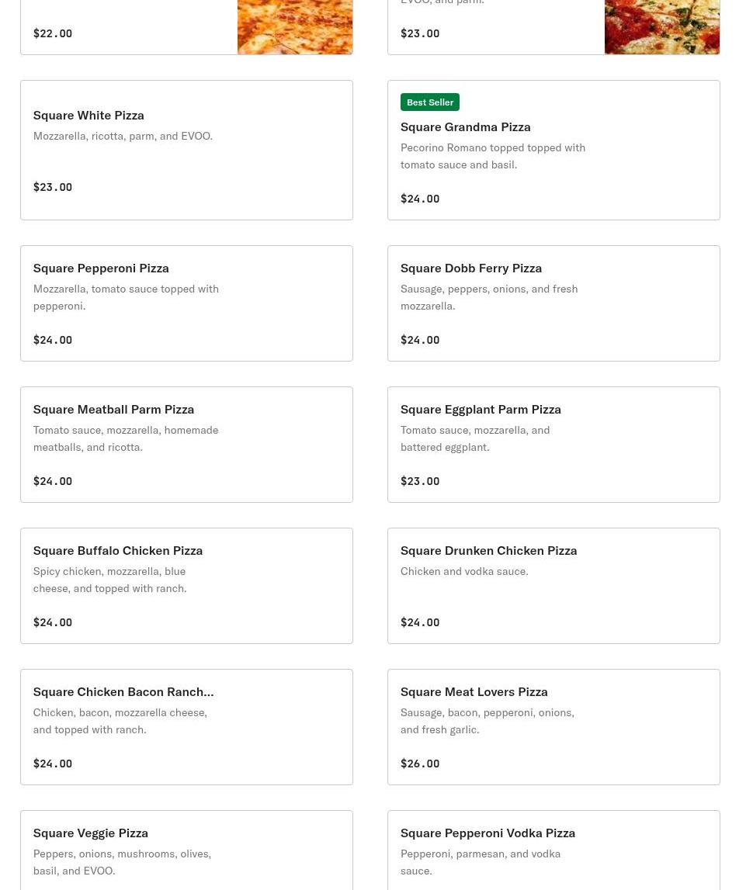Click the "Mozzarella, ricotta, parm, and EVOO" description
Viewport: 753px width, 890px height.
point(123,136)
